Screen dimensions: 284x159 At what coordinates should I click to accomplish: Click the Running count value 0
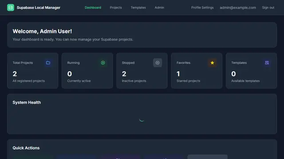[x=70, y=74]
